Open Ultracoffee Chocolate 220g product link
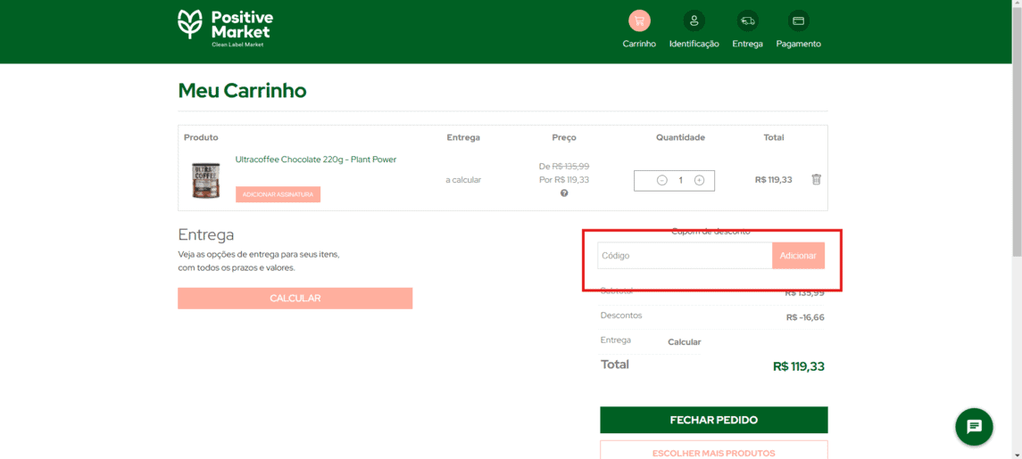The height and width of the screenshot is (459, 1022). pyautogui.click(x=315, y=160)
